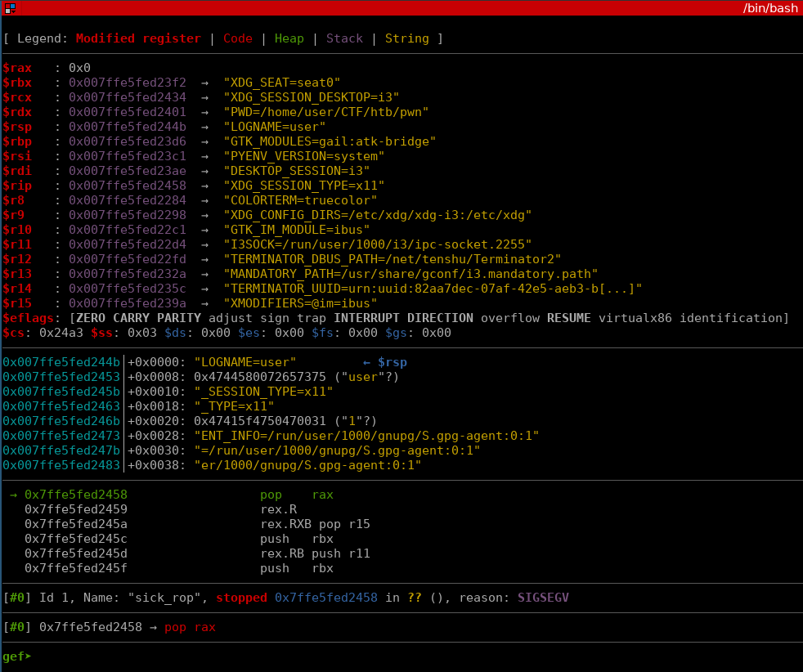Click the green 'Heap' legend label

tap(289, 38)
